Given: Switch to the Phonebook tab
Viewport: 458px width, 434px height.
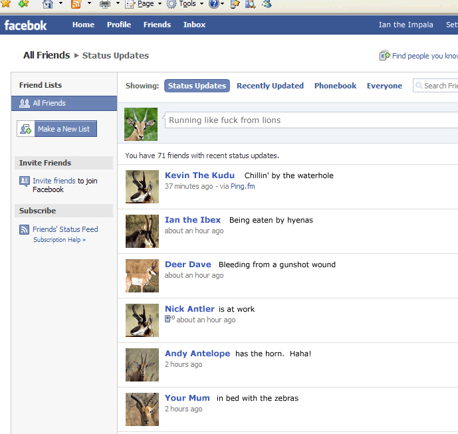Looking at the screenshot, I should pos(335,86).
